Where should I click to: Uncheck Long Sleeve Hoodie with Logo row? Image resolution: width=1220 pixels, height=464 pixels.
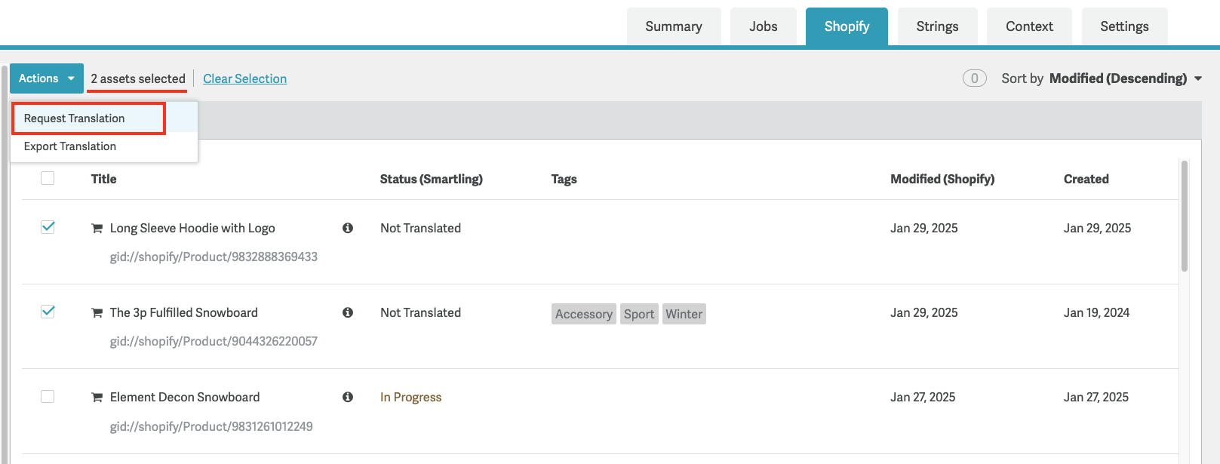pos(48,227)
